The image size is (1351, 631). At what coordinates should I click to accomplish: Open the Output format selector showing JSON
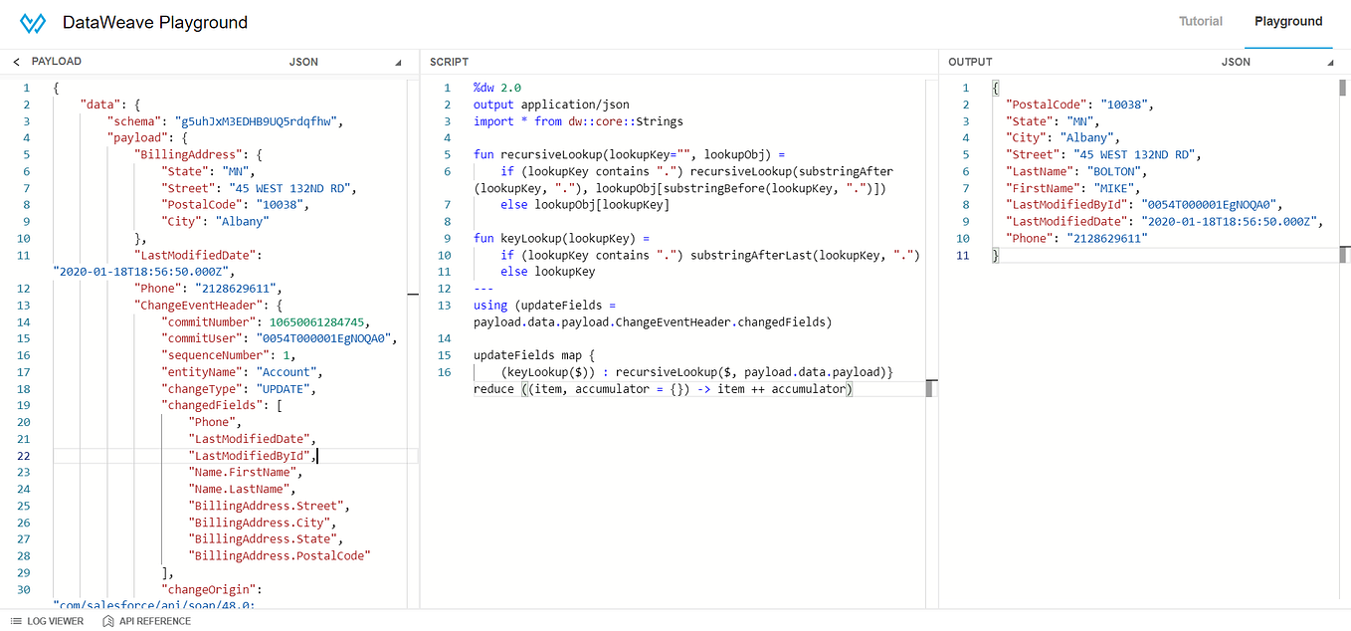pos(1236,61)
